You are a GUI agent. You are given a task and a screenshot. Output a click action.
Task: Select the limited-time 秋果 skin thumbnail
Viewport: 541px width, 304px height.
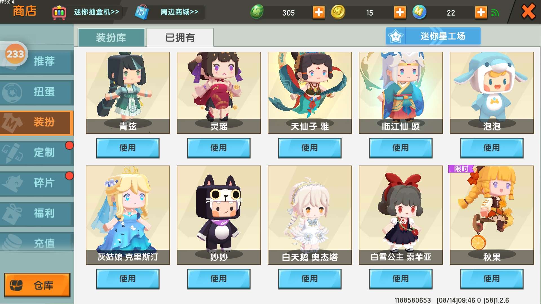click(x=492, y=215)
